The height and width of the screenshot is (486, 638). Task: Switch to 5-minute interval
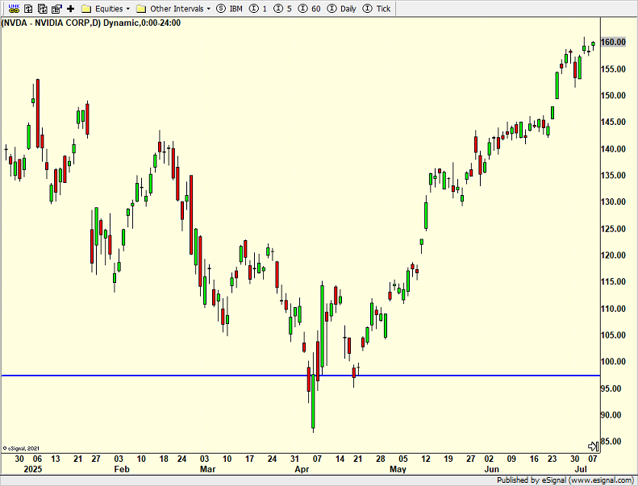pyautogui.click(x=283, y=9)
